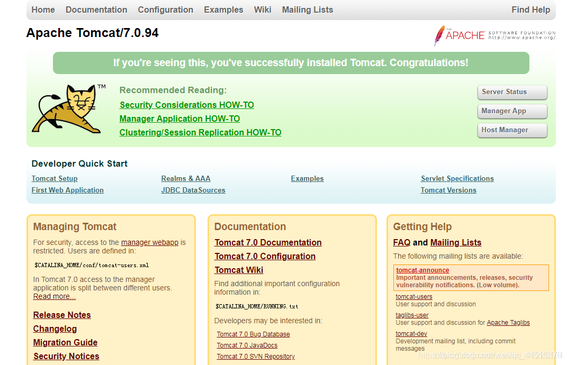
Task: Open Mailing Lists in the top navigation
Action: tap(308, 10)
